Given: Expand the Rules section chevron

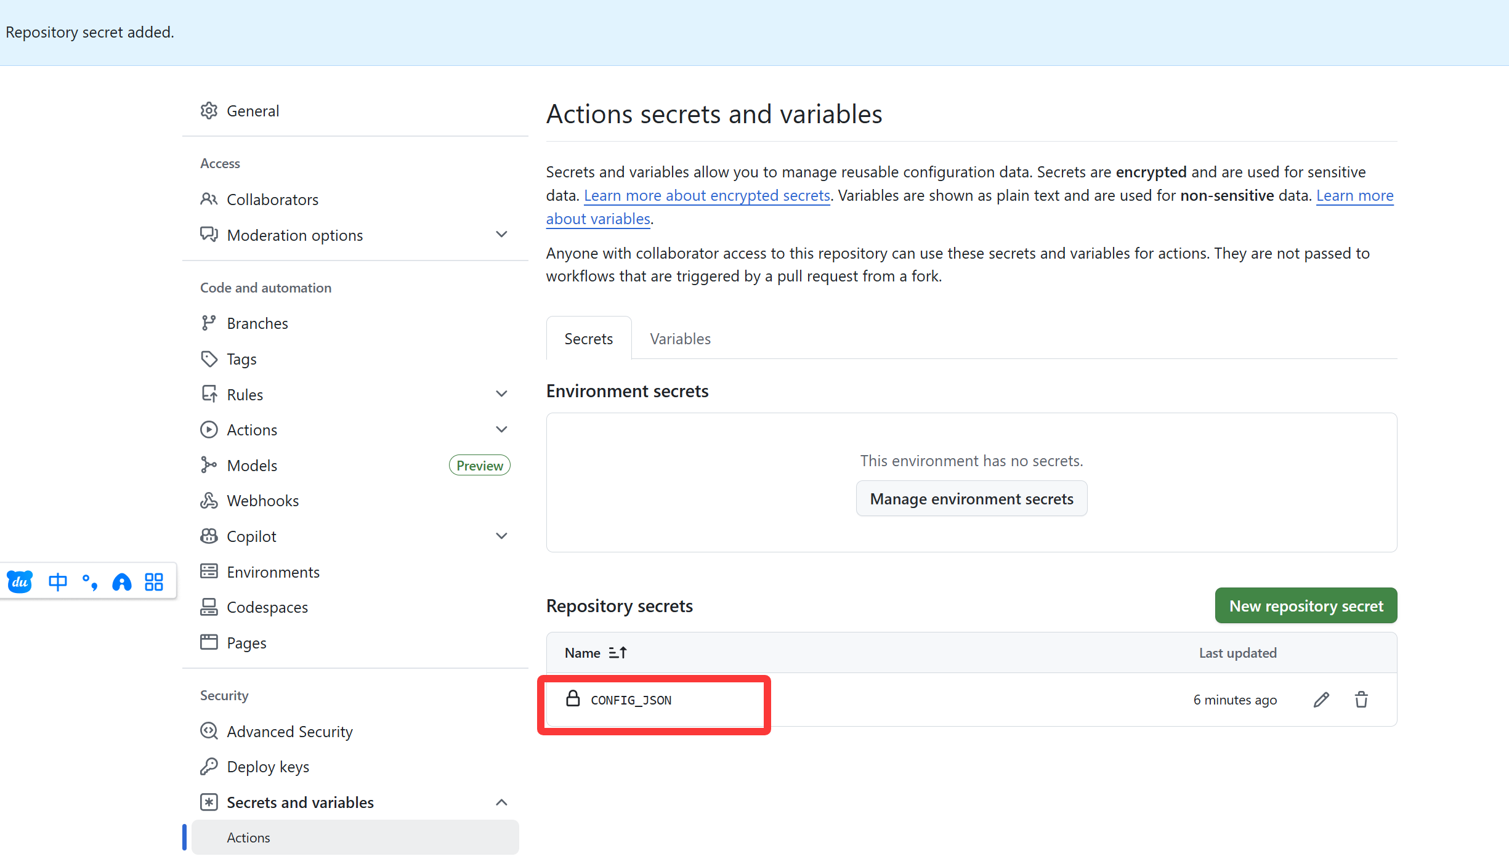Looking at the screenshot, I should click(x=501, y=394).
